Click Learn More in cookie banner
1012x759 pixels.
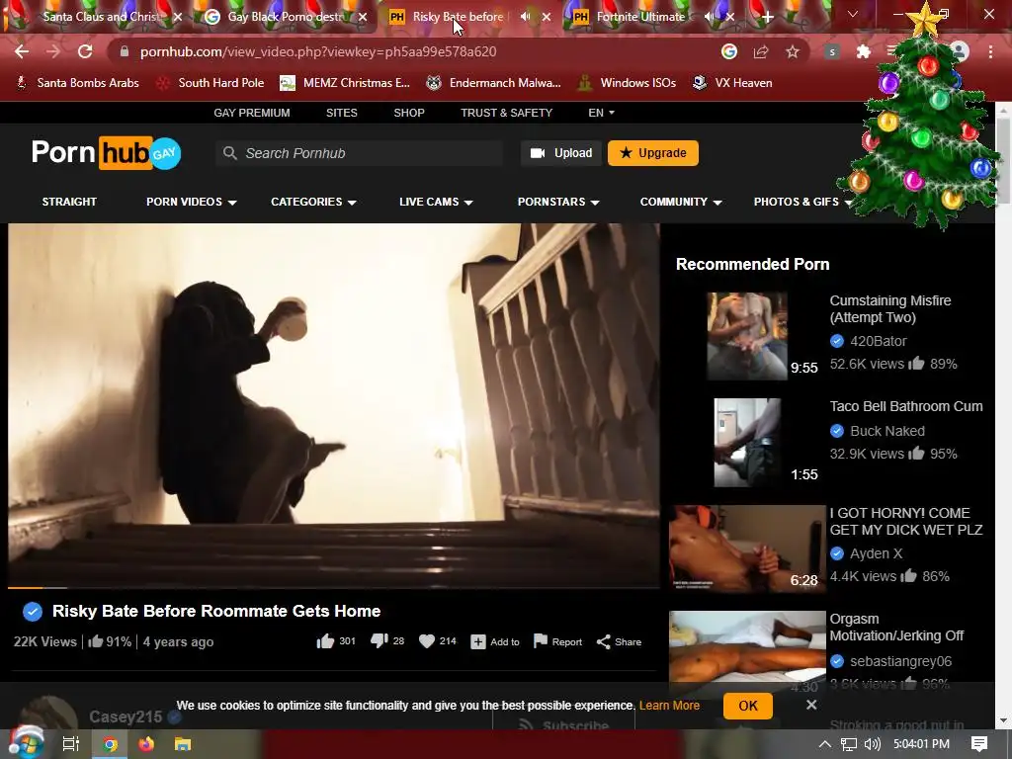click(x=669, y=706)
